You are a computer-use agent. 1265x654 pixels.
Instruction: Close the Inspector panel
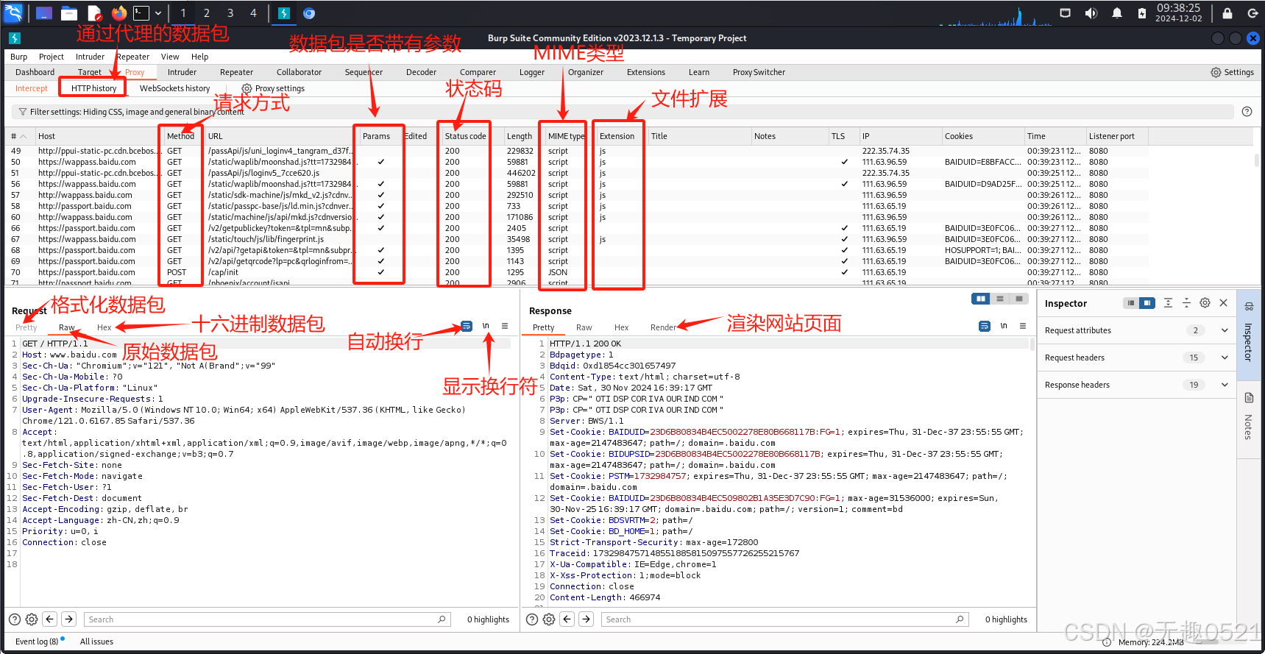(x=1223, y=303)
